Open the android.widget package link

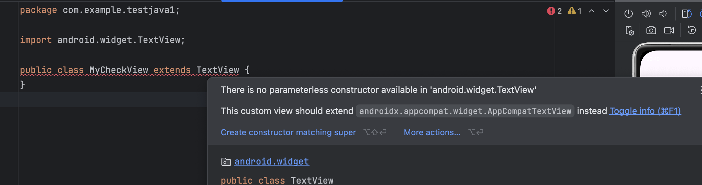[271, 161]
